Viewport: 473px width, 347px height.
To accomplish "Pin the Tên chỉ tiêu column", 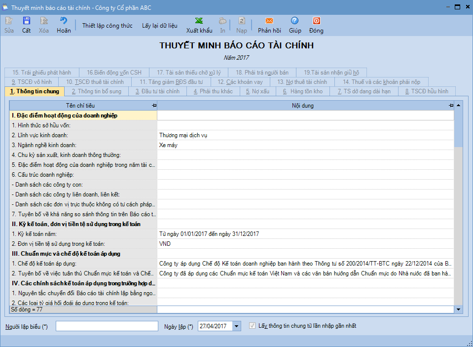I will pyautogui.click(x=154, y=106).
